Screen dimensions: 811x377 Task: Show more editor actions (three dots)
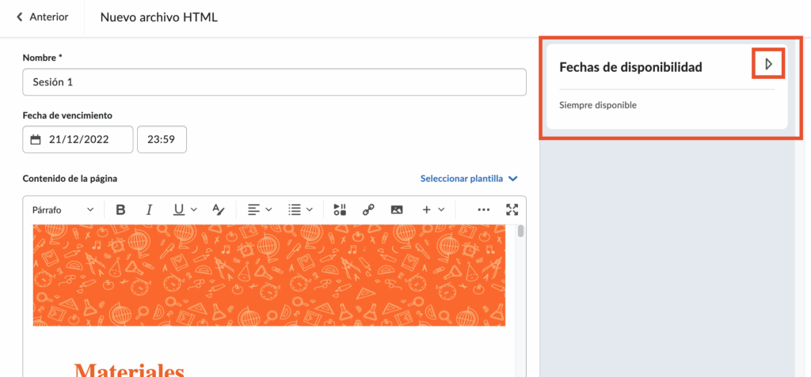click(x=484, y=209)
